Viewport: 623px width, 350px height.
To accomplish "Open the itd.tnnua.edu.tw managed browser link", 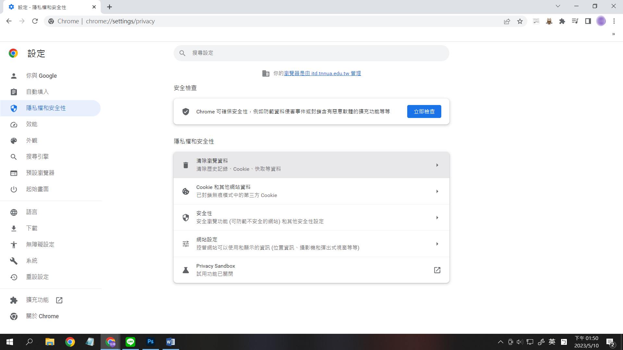I will coord(322,74).
